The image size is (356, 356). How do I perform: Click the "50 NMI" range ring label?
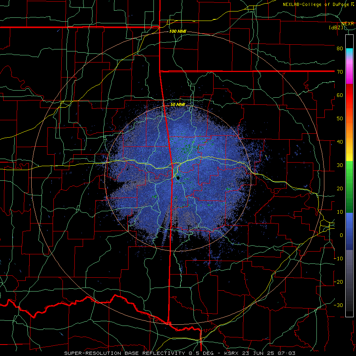178,104
